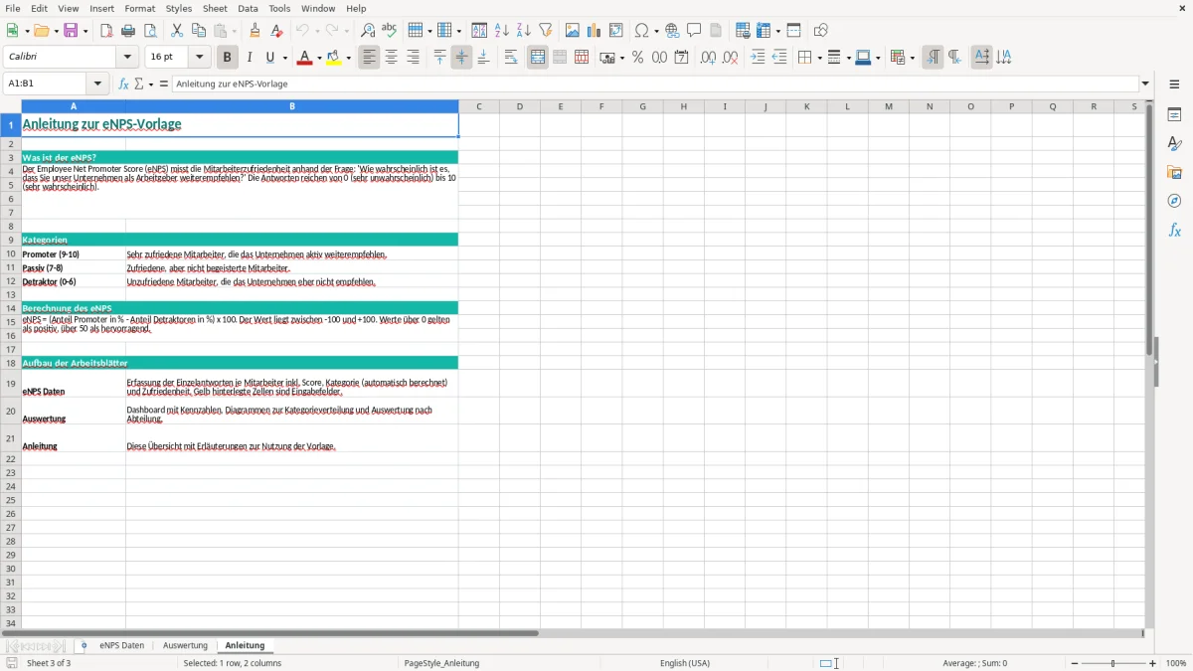
Task: Expand the Name Box dropdown
Action: point(97,84)
